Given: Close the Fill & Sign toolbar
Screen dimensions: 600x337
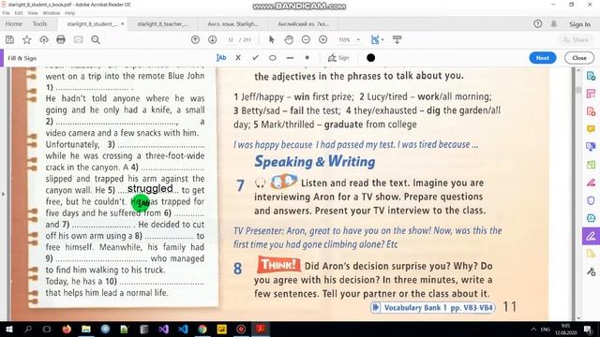Looking at the screenshot, I should pos(579,58).
